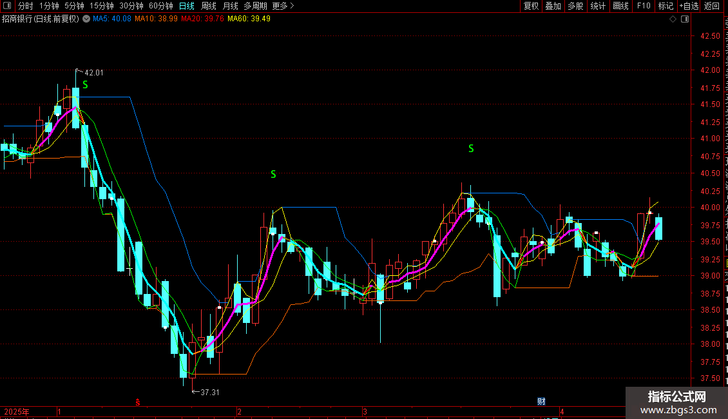Switch to 月线 monthly chart
728x419 pixels.
(230, 6)
